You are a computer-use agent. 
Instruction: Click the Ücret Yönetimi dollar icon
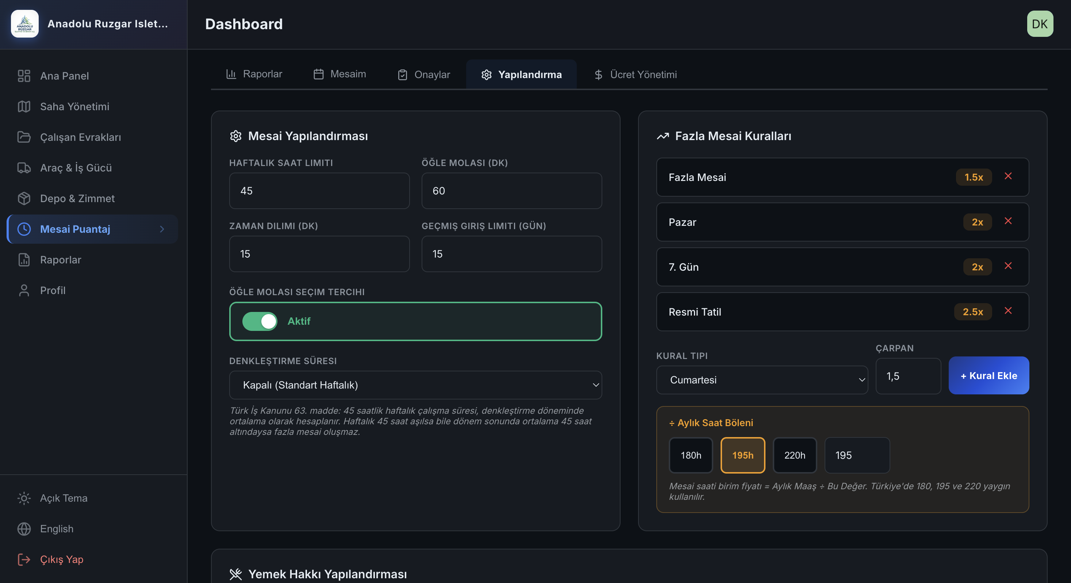click(598, 75)
